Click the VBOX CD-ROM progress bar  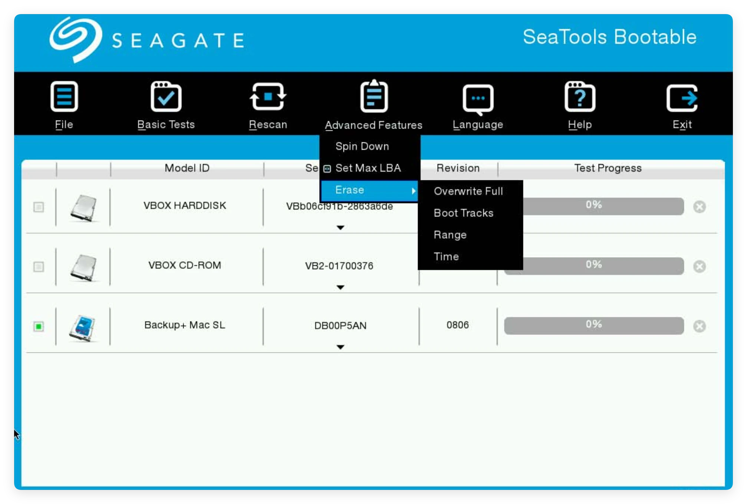(x=593, y=266)
